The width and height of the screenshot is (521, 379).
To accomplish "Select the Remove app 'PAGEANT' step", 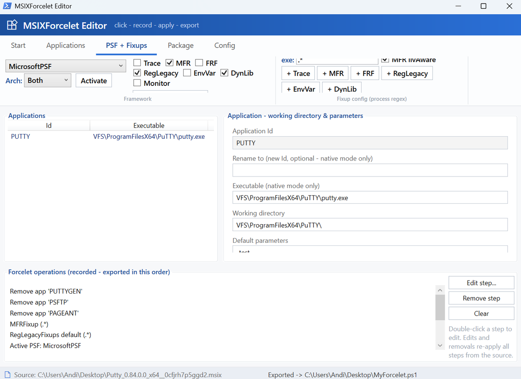I will pyautogui.click(x=44, y=313).
